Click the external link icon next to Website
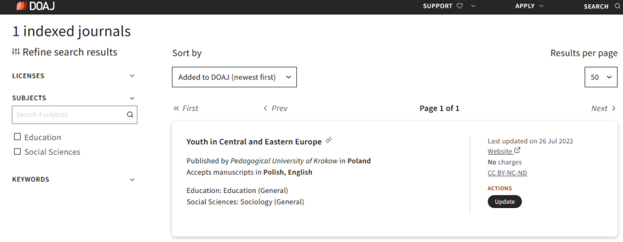The height and width of the screenshot is (242, 623). [517, 150]
